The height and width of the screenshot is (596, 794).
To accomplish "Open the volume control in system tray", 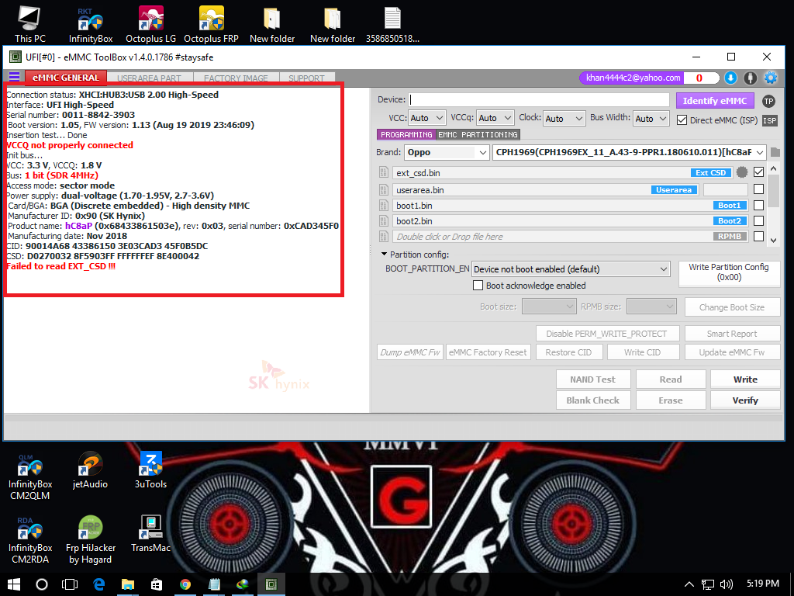I will point(726,584).
